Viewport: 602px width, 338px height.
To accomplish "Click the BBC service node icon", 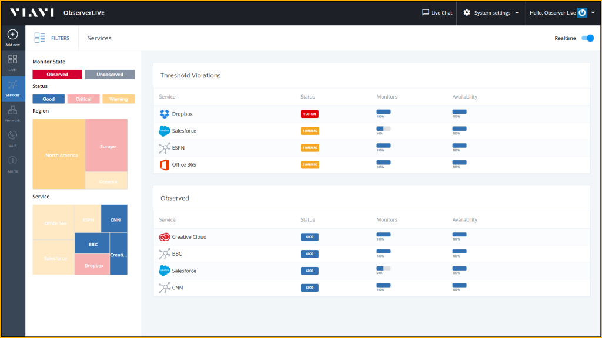I will pyautogui.click(x=165, y=253).
